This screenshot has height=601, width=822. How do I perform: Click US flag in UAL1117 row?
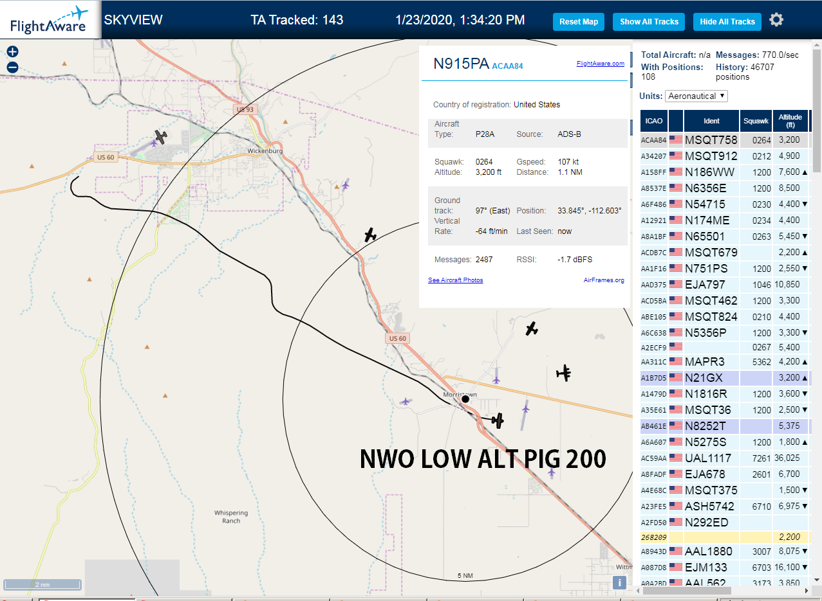click(676, 458)
